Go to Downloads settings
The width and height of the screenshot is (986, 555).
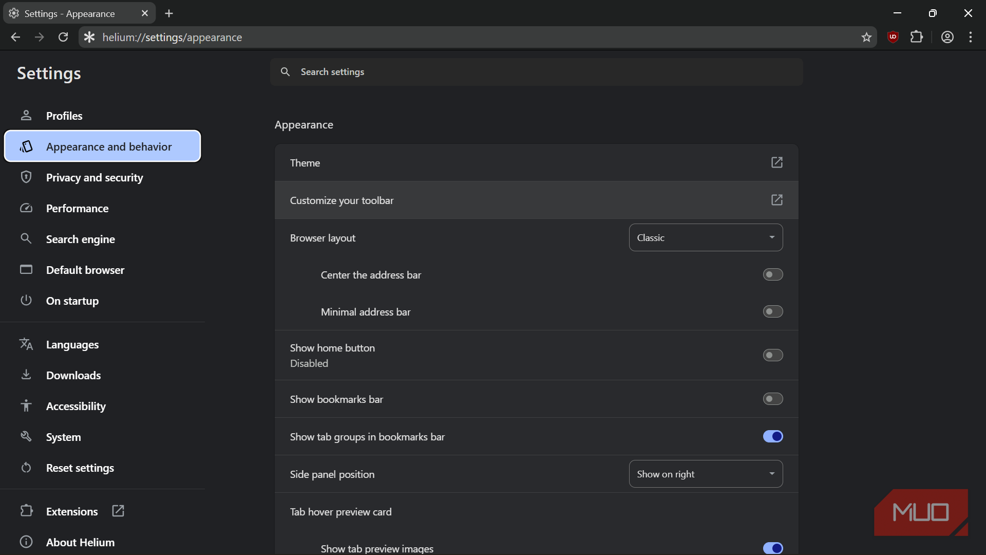(x=102, y=375)
